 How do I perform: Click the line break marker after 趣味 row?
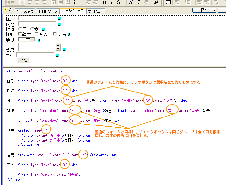click(x=69, y=35)
